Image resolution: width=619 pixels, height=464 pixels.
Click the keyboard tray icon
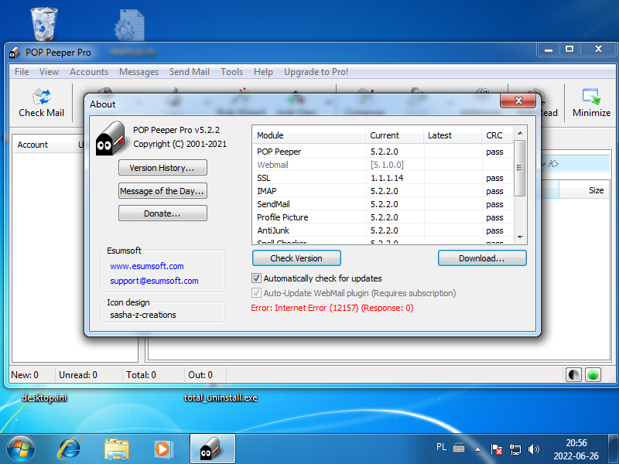(x=459, y=447)
